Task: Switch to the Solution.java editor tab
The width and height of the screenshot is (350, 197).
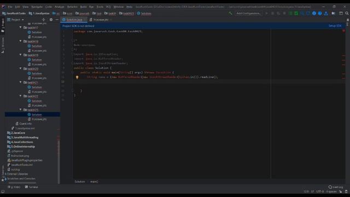Action: pyautogui.click(x=74, y=20)
